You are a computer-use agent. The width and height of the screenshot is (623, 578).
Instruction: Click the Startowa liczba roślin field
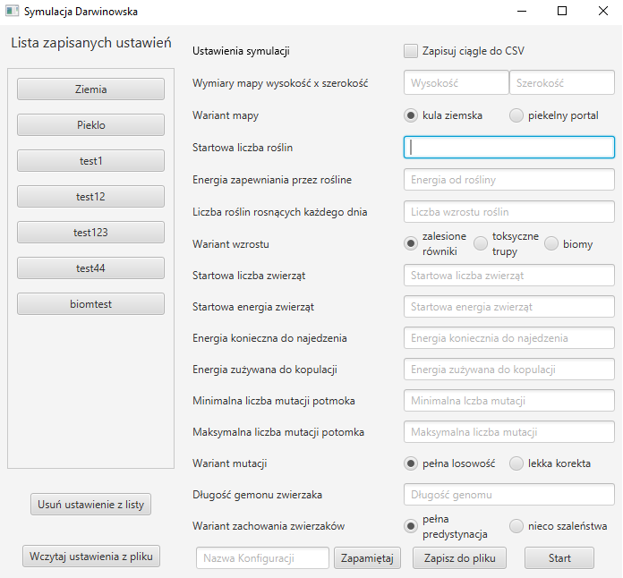pyautogui.click(x=509, y=147)
